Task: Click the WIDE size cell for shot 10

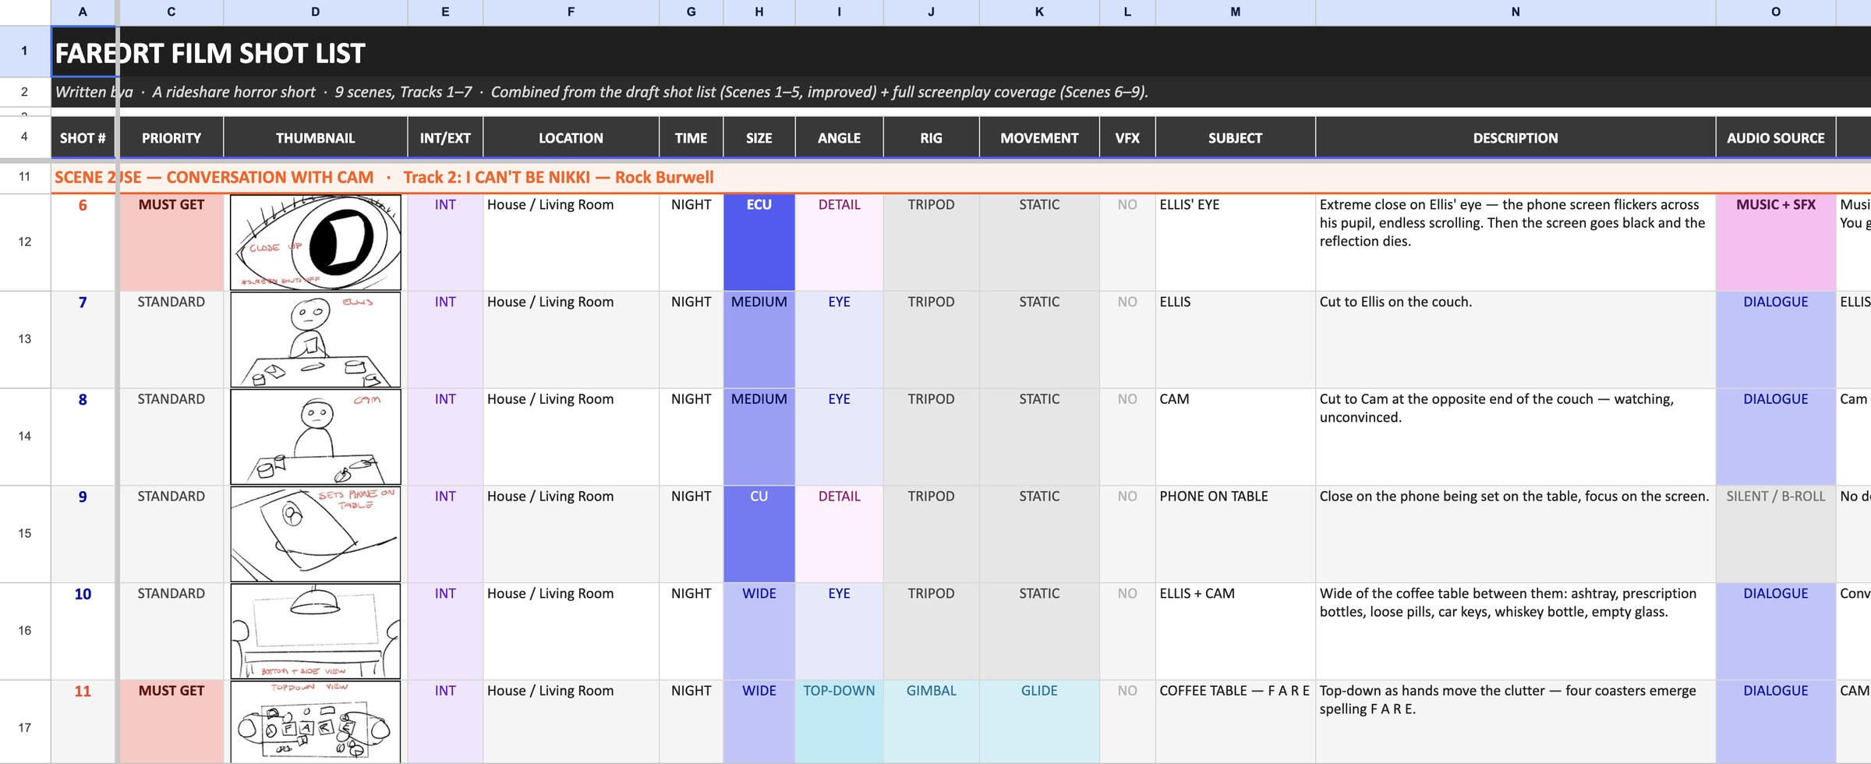Action: tap(759, 631)
